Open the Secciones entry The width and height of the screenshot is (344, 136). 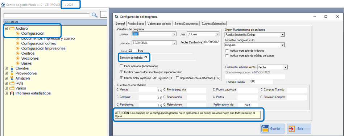point(30,58)
